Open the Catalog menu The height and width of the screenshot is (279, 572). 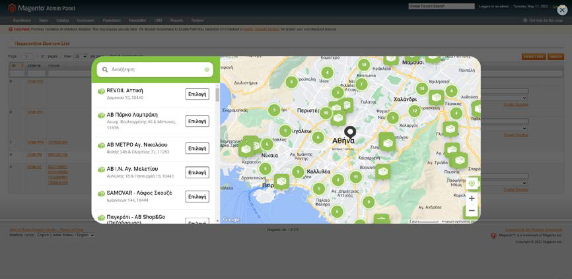pyautogui.click(x=63, y=20)
